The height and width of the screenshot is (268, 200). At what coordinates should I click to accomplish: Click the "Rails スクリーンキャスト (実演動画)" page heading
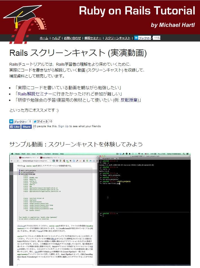pyautogui.click(x=78, y=53)
